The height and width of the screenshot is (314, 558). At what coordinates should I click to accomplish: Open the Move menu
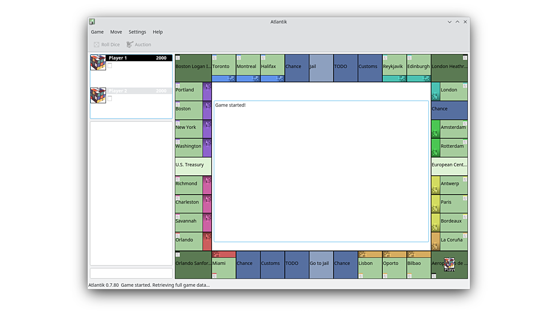116,32
